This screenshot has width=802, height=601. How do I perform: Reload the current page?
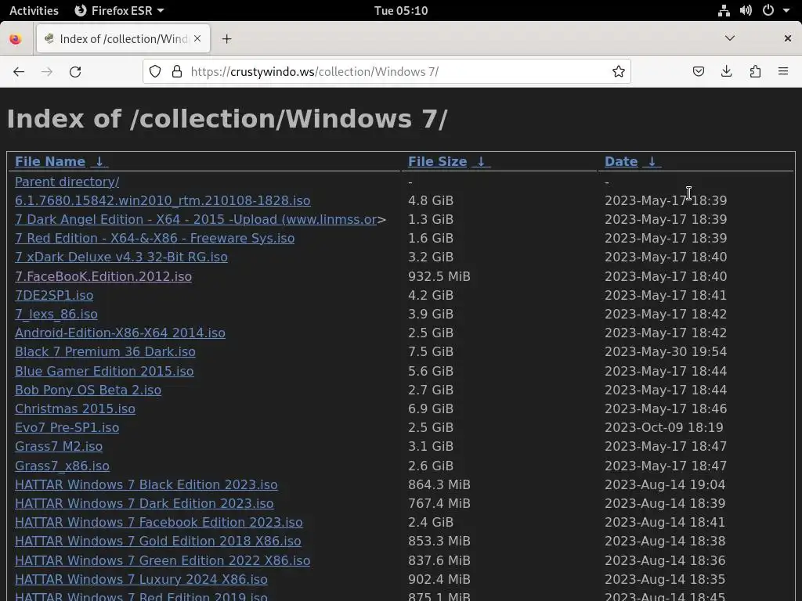tap(75, 71)
